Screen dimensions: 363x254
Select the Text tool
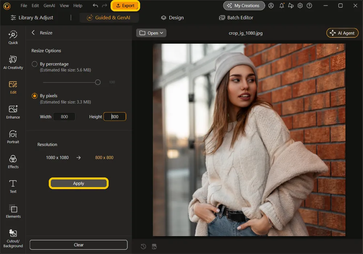13,187
